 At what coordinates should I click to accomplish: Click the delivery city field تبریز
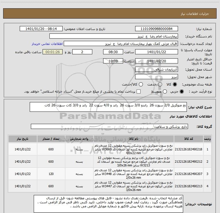[157, 77]
